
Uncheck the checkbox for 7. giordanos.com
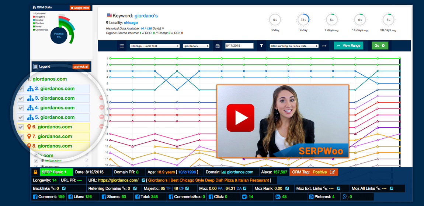(x=21, y=136)
